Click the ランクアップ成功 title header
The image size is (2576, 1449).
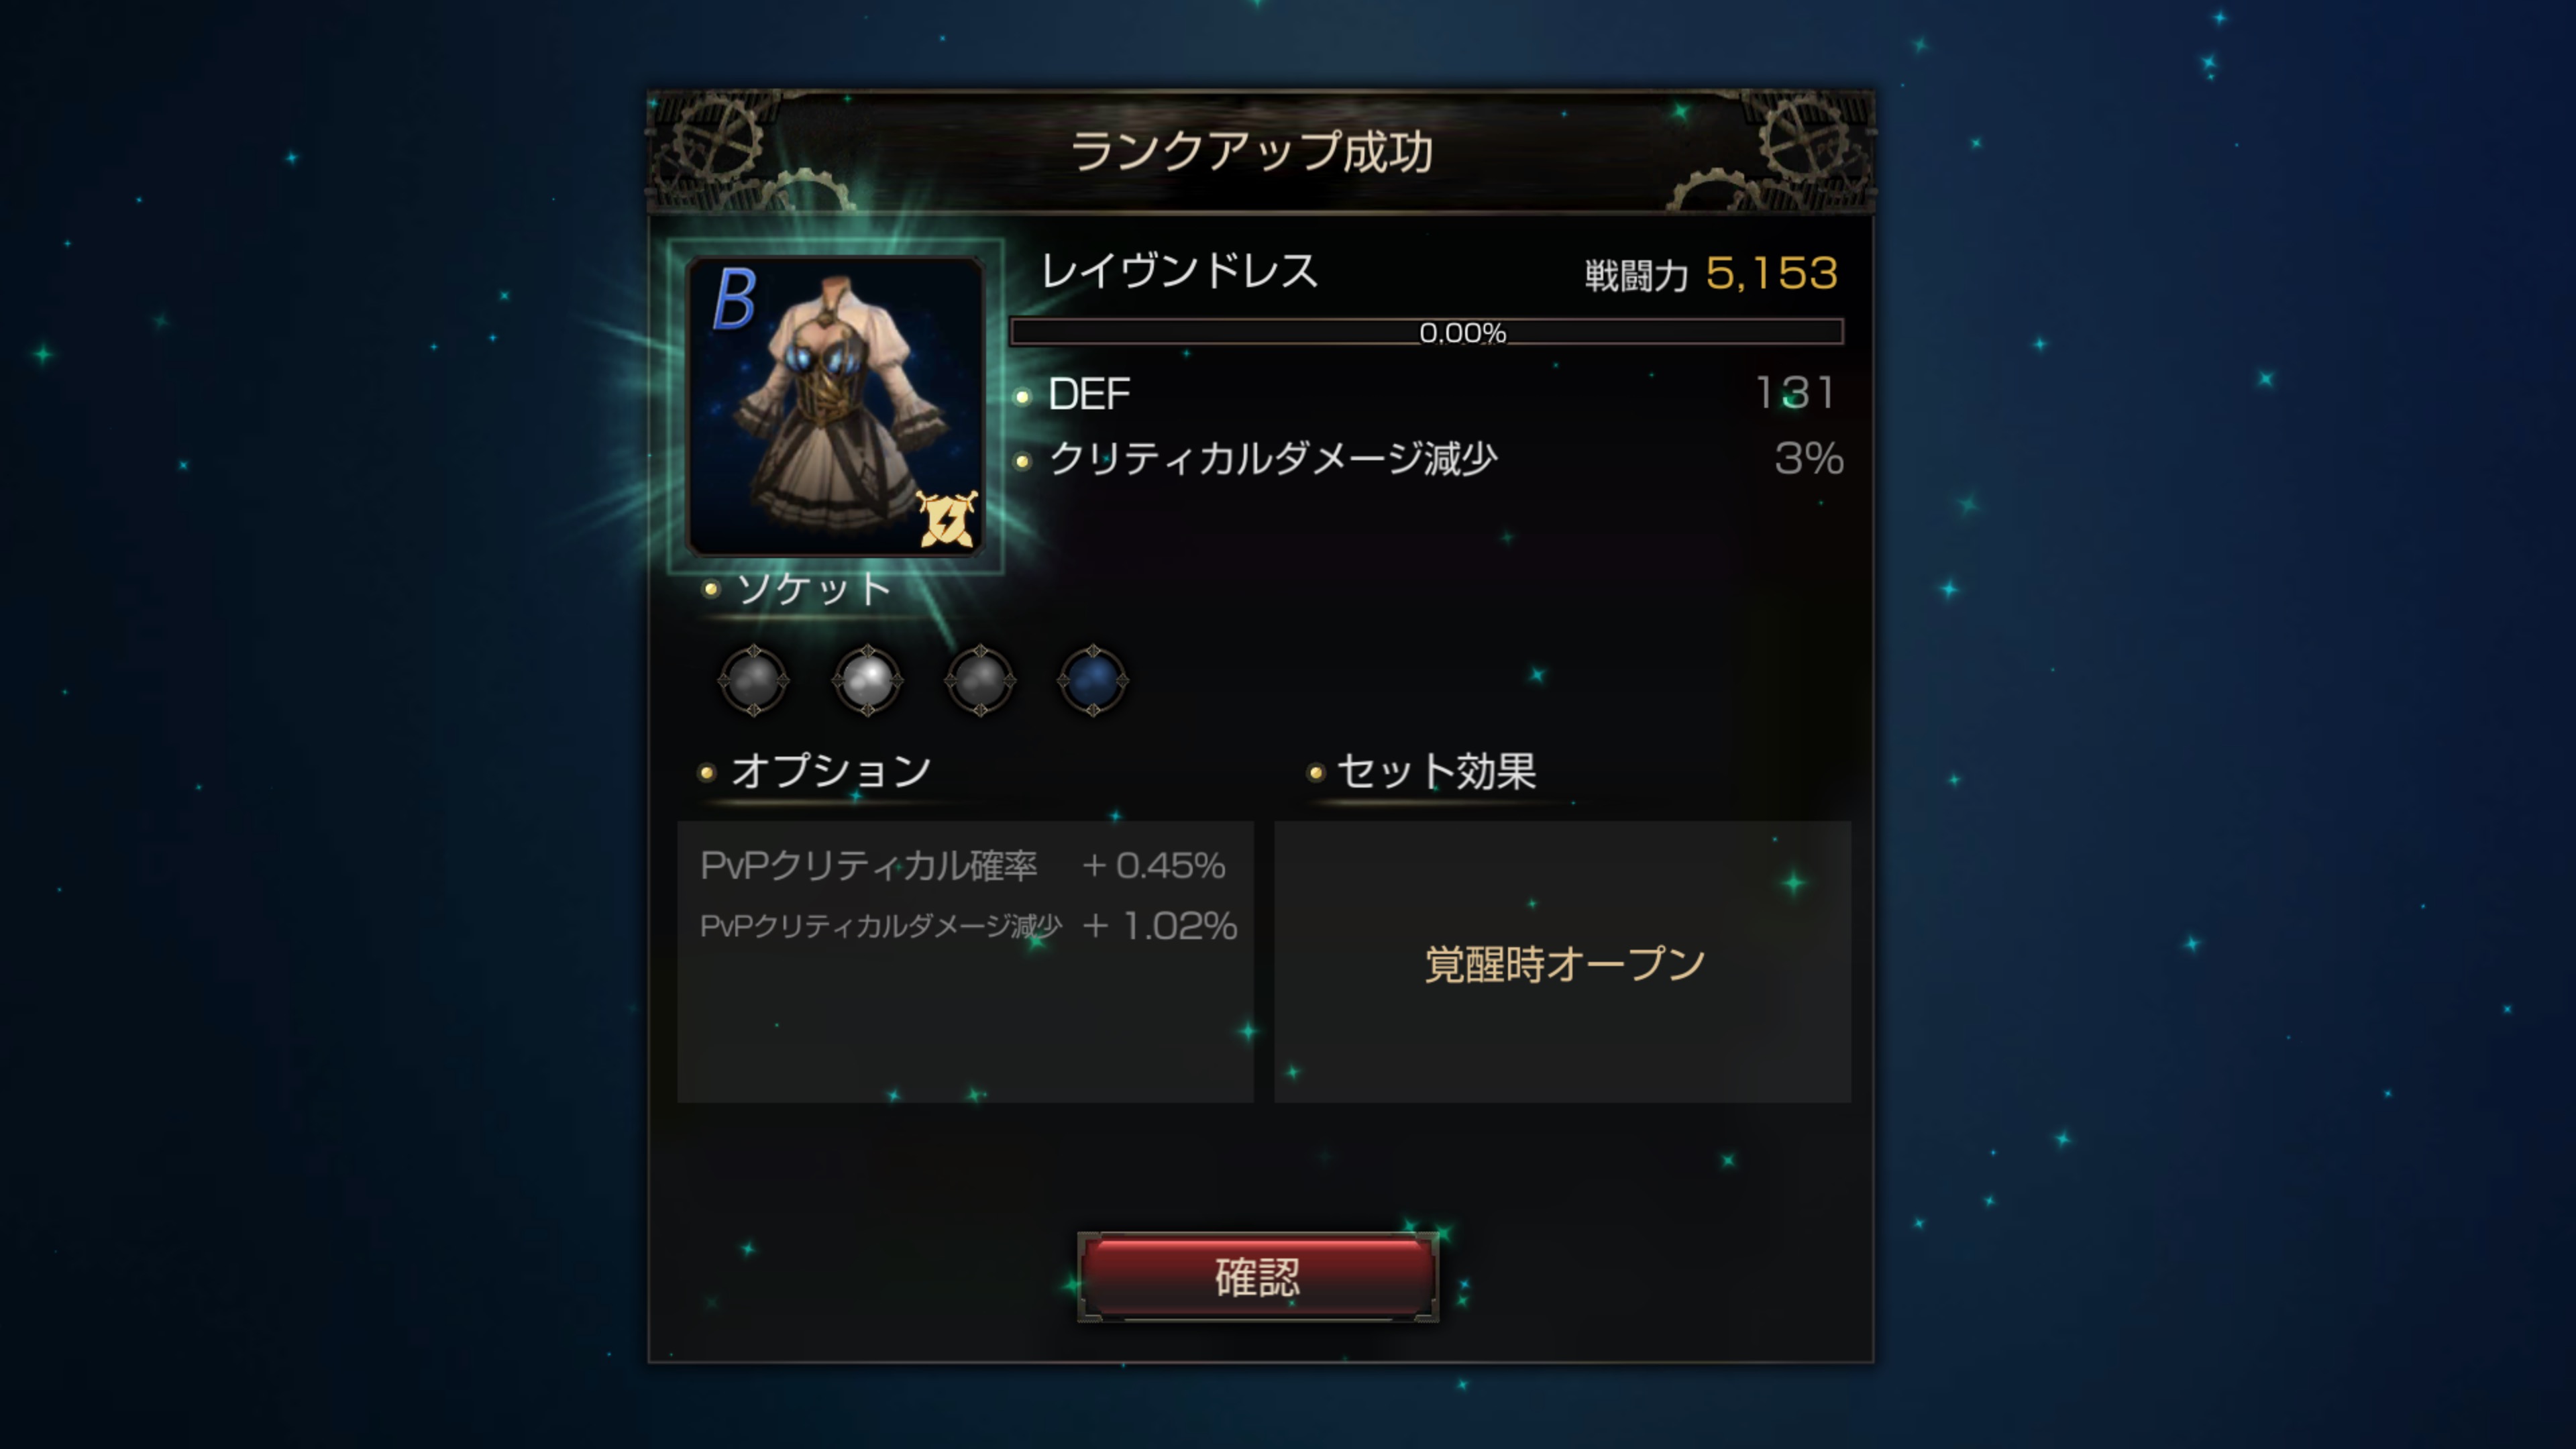(x=1252, y=152)
